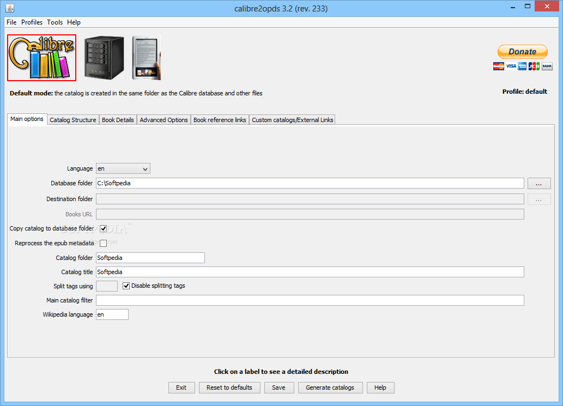Maximize the calibre2opds window

[x=528, y=7]
